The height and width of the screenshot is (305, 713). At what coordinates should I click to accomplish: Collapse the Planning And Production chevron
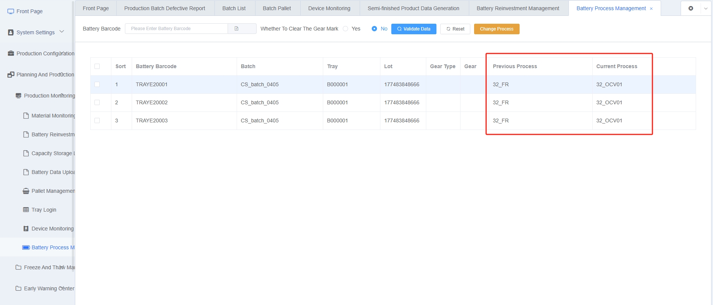(x=62, y=74)
